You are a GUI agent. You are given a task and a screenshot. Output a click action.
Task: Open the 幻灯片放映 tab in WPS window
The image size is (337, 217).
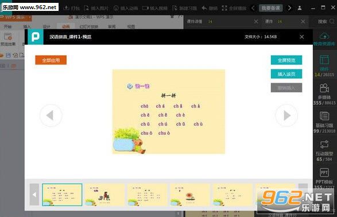click(x=89, y=26)
